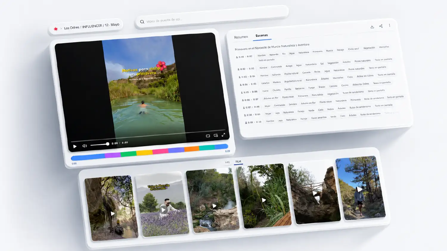The height and width of the screenshot is (251, 447).
Task: Select the 0:04 - 0:05 scene timestamp
Action: 248,84
